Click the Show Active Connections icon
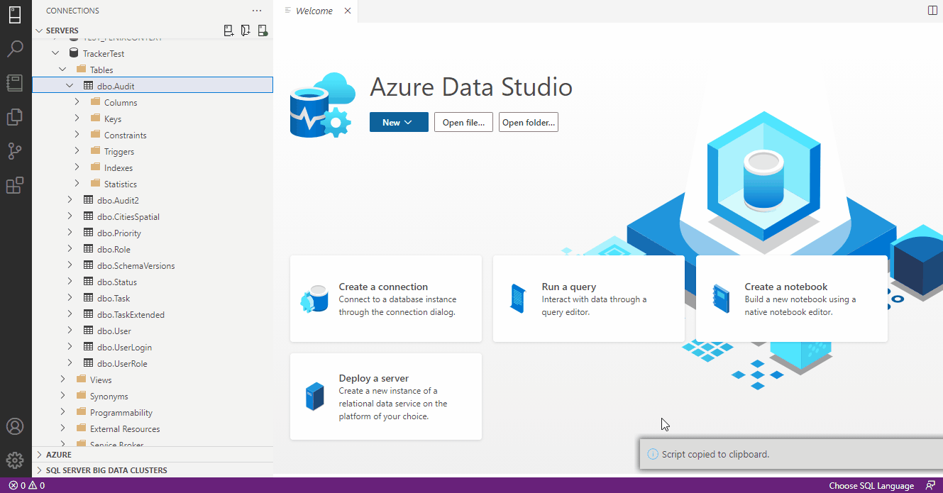Viewport: 943px width, 493px height. [263, 31]
